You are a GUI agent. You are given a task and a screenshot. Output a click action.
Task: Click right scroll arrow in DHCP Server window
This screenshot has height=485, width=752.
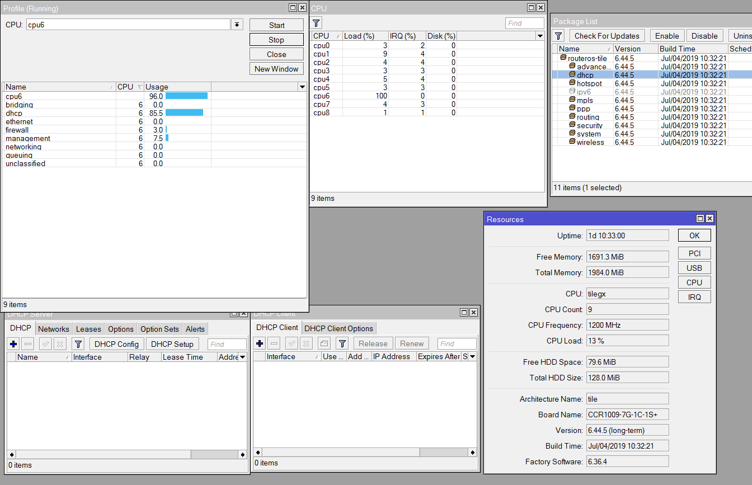242,455
